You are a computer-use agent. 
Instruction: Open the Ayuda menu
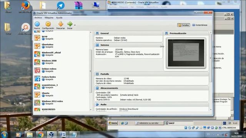pos(59,18)
